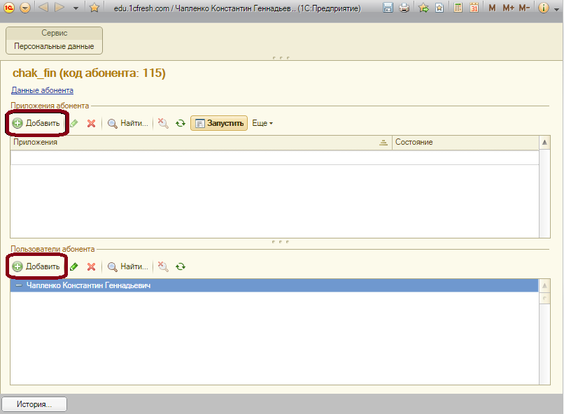The height and width of the screenshot is (414, 564).
Task: Select the Чапленко Константин Геннадьевич row
Action: click(x=274, y=285)
